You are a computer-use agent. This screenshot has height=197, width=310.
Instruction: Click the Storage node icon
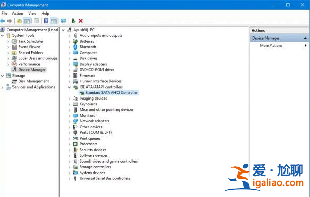(x=8, y=76)
